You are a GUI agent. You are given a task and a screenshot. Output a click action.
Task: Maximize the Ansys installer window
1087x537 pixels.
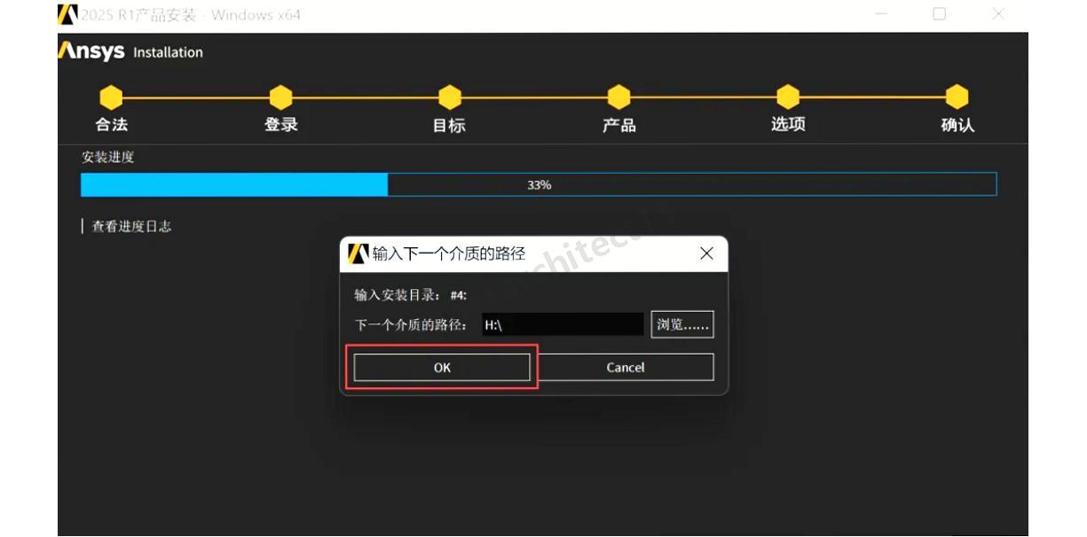(x=940, y=14)
